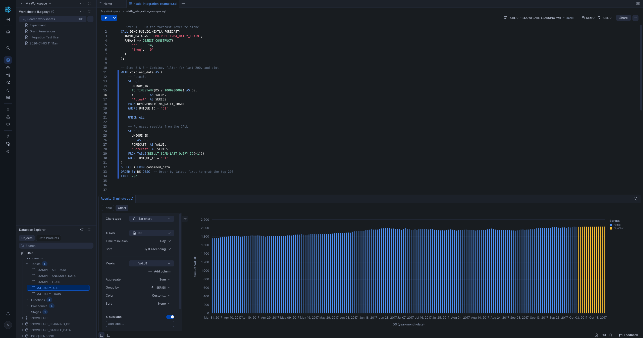Switch to the Data Products tab
The width and height of the screenshot is (643, 338).
48,238
